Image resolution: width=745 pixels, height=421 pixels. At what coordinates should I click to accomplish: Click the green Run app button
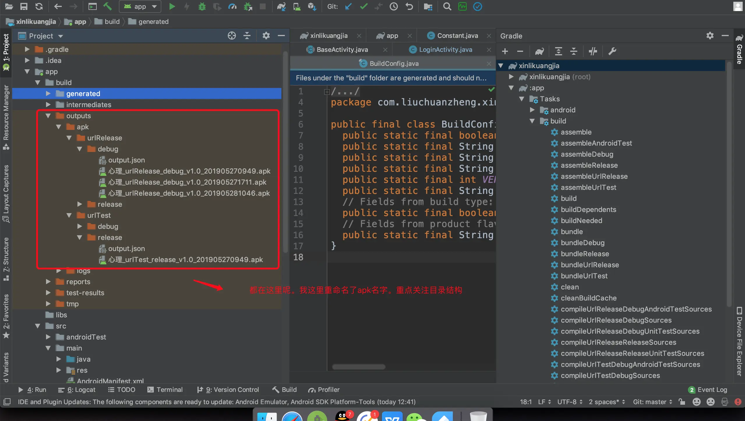pyautogui.click(x=172, y=6)
